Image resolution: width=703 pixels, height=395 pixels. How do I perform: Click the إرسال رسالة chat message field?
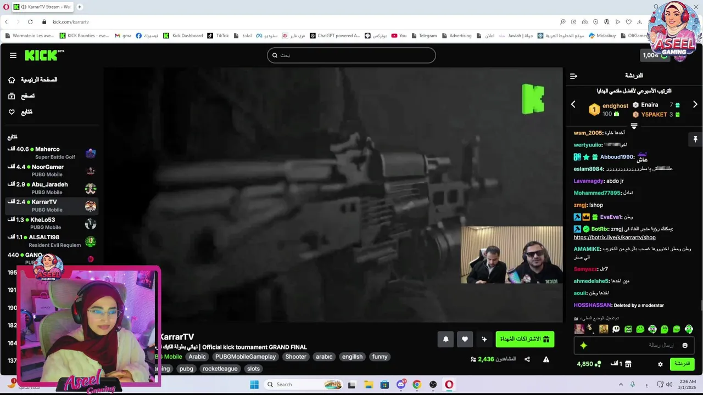[634, 345]
